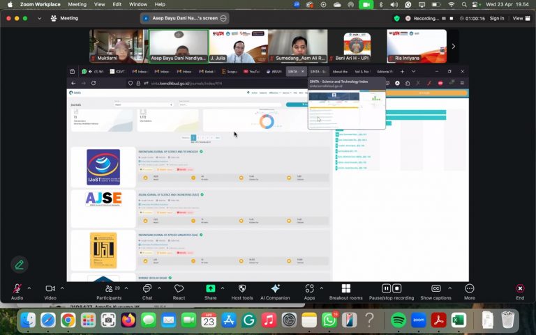Select Sumedang_Aam Ali R thumbnail
This screenshot has height=335, width=536.
tap(298, 46)
